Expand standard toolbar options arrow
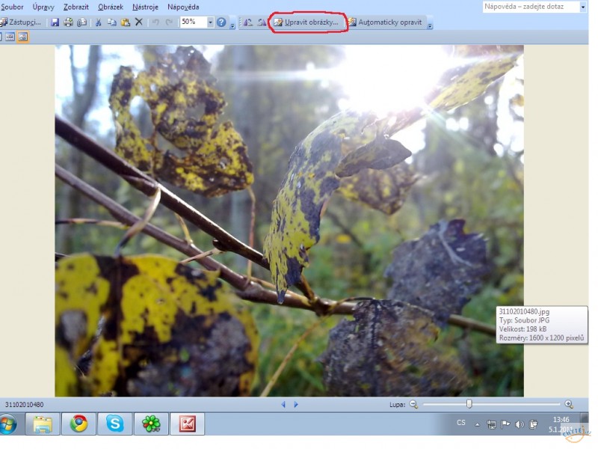 (232, 25)
